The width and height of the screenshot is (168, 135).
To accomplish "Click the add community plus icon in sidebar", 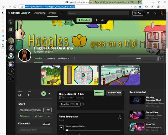I will (x=11, y=79).
